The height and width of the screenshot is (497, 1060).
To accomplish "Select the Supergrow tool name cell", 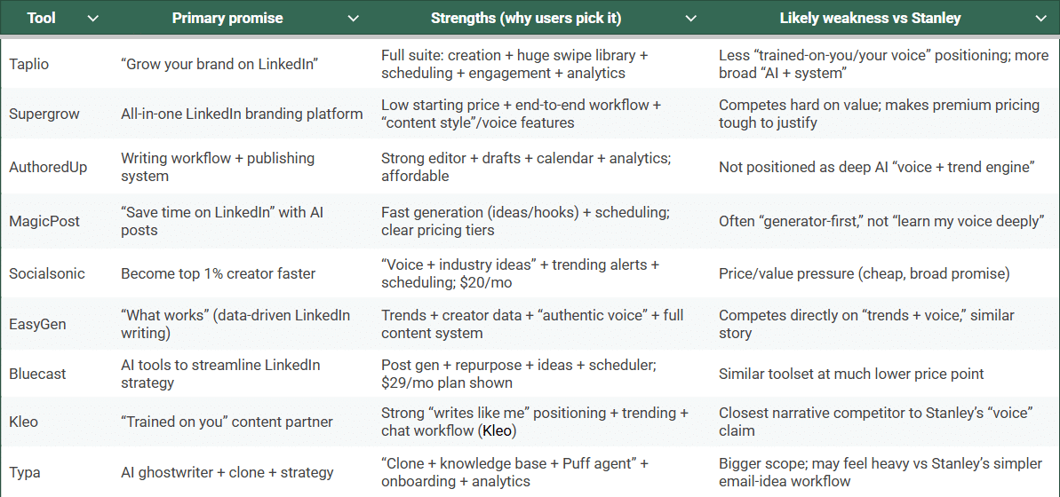I will (45, 114).
